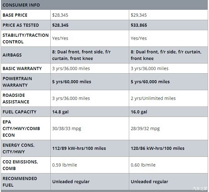This screenshot has width=209, height=192.
Task: Select the 0.59 lb/mile emissions value
Action: point(64,165)
